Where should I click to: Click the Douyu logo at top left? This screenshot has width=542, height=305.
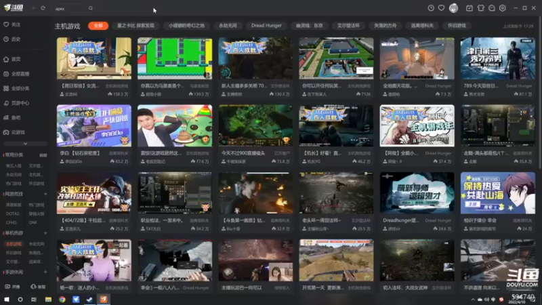pyautogui.click(x=14, y=8)
